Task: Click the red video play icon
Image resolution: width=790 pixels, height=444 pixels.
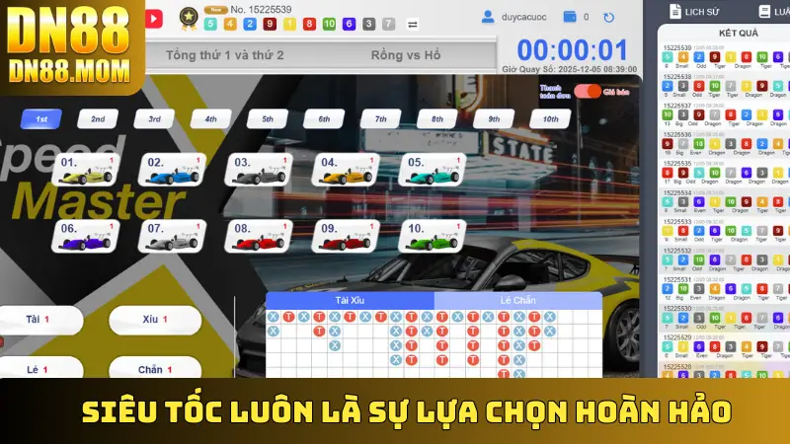Action: (x=154, y=19)
